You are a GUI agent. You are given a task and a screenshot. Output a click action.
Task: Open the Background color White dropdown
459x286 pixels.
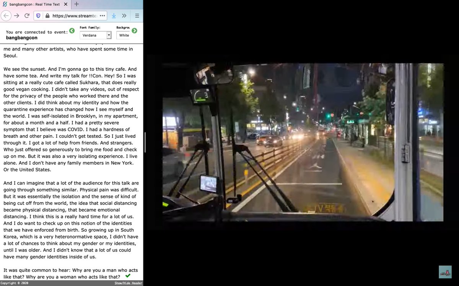coord(123,35)
